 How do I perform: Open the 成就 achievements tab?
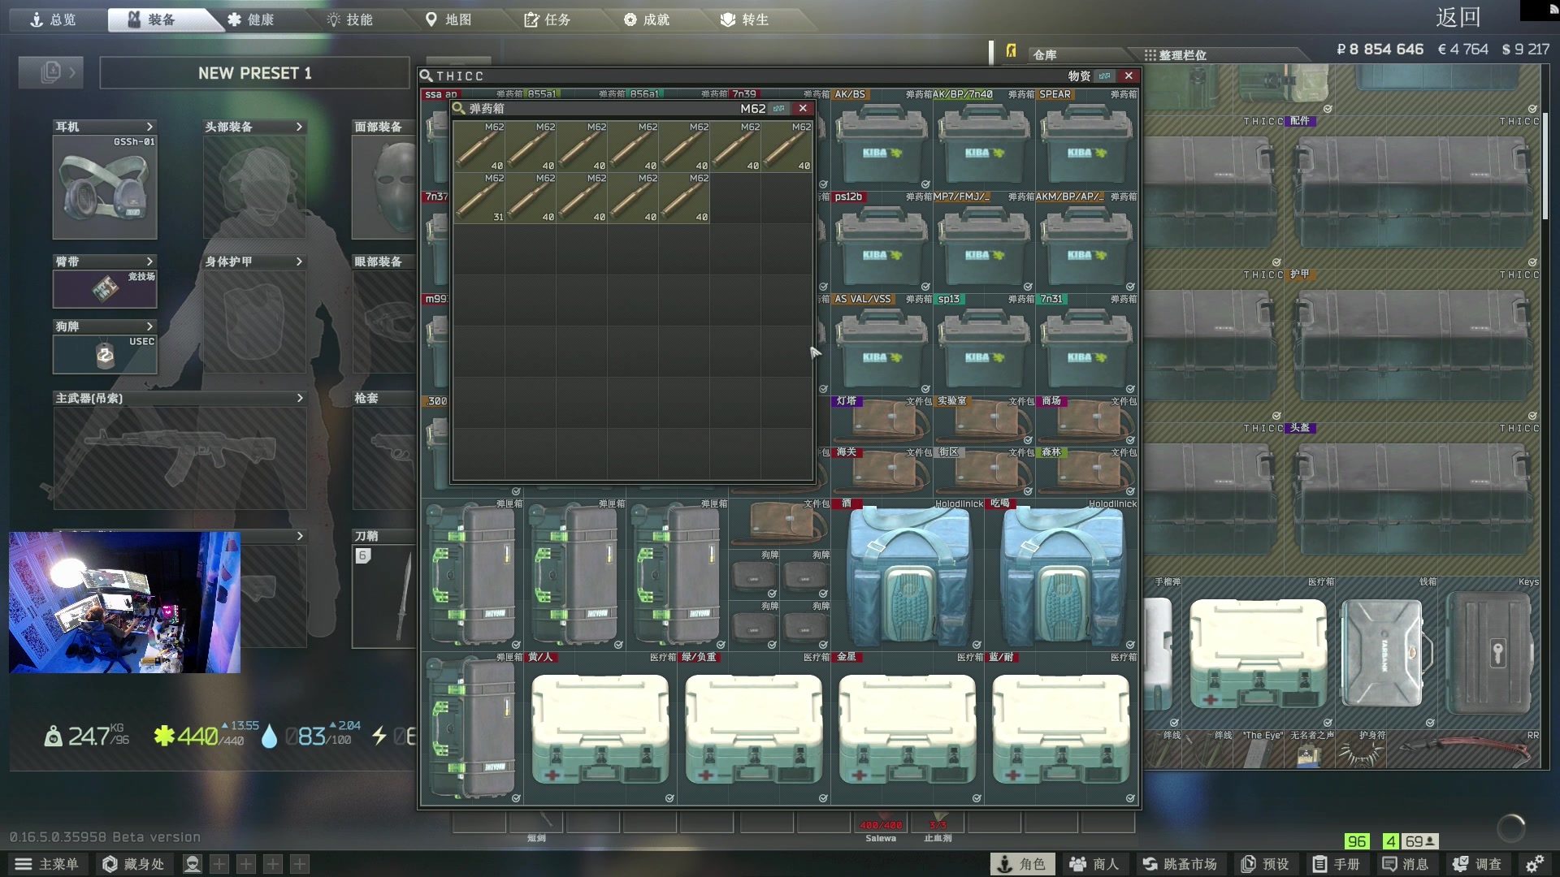648,19
